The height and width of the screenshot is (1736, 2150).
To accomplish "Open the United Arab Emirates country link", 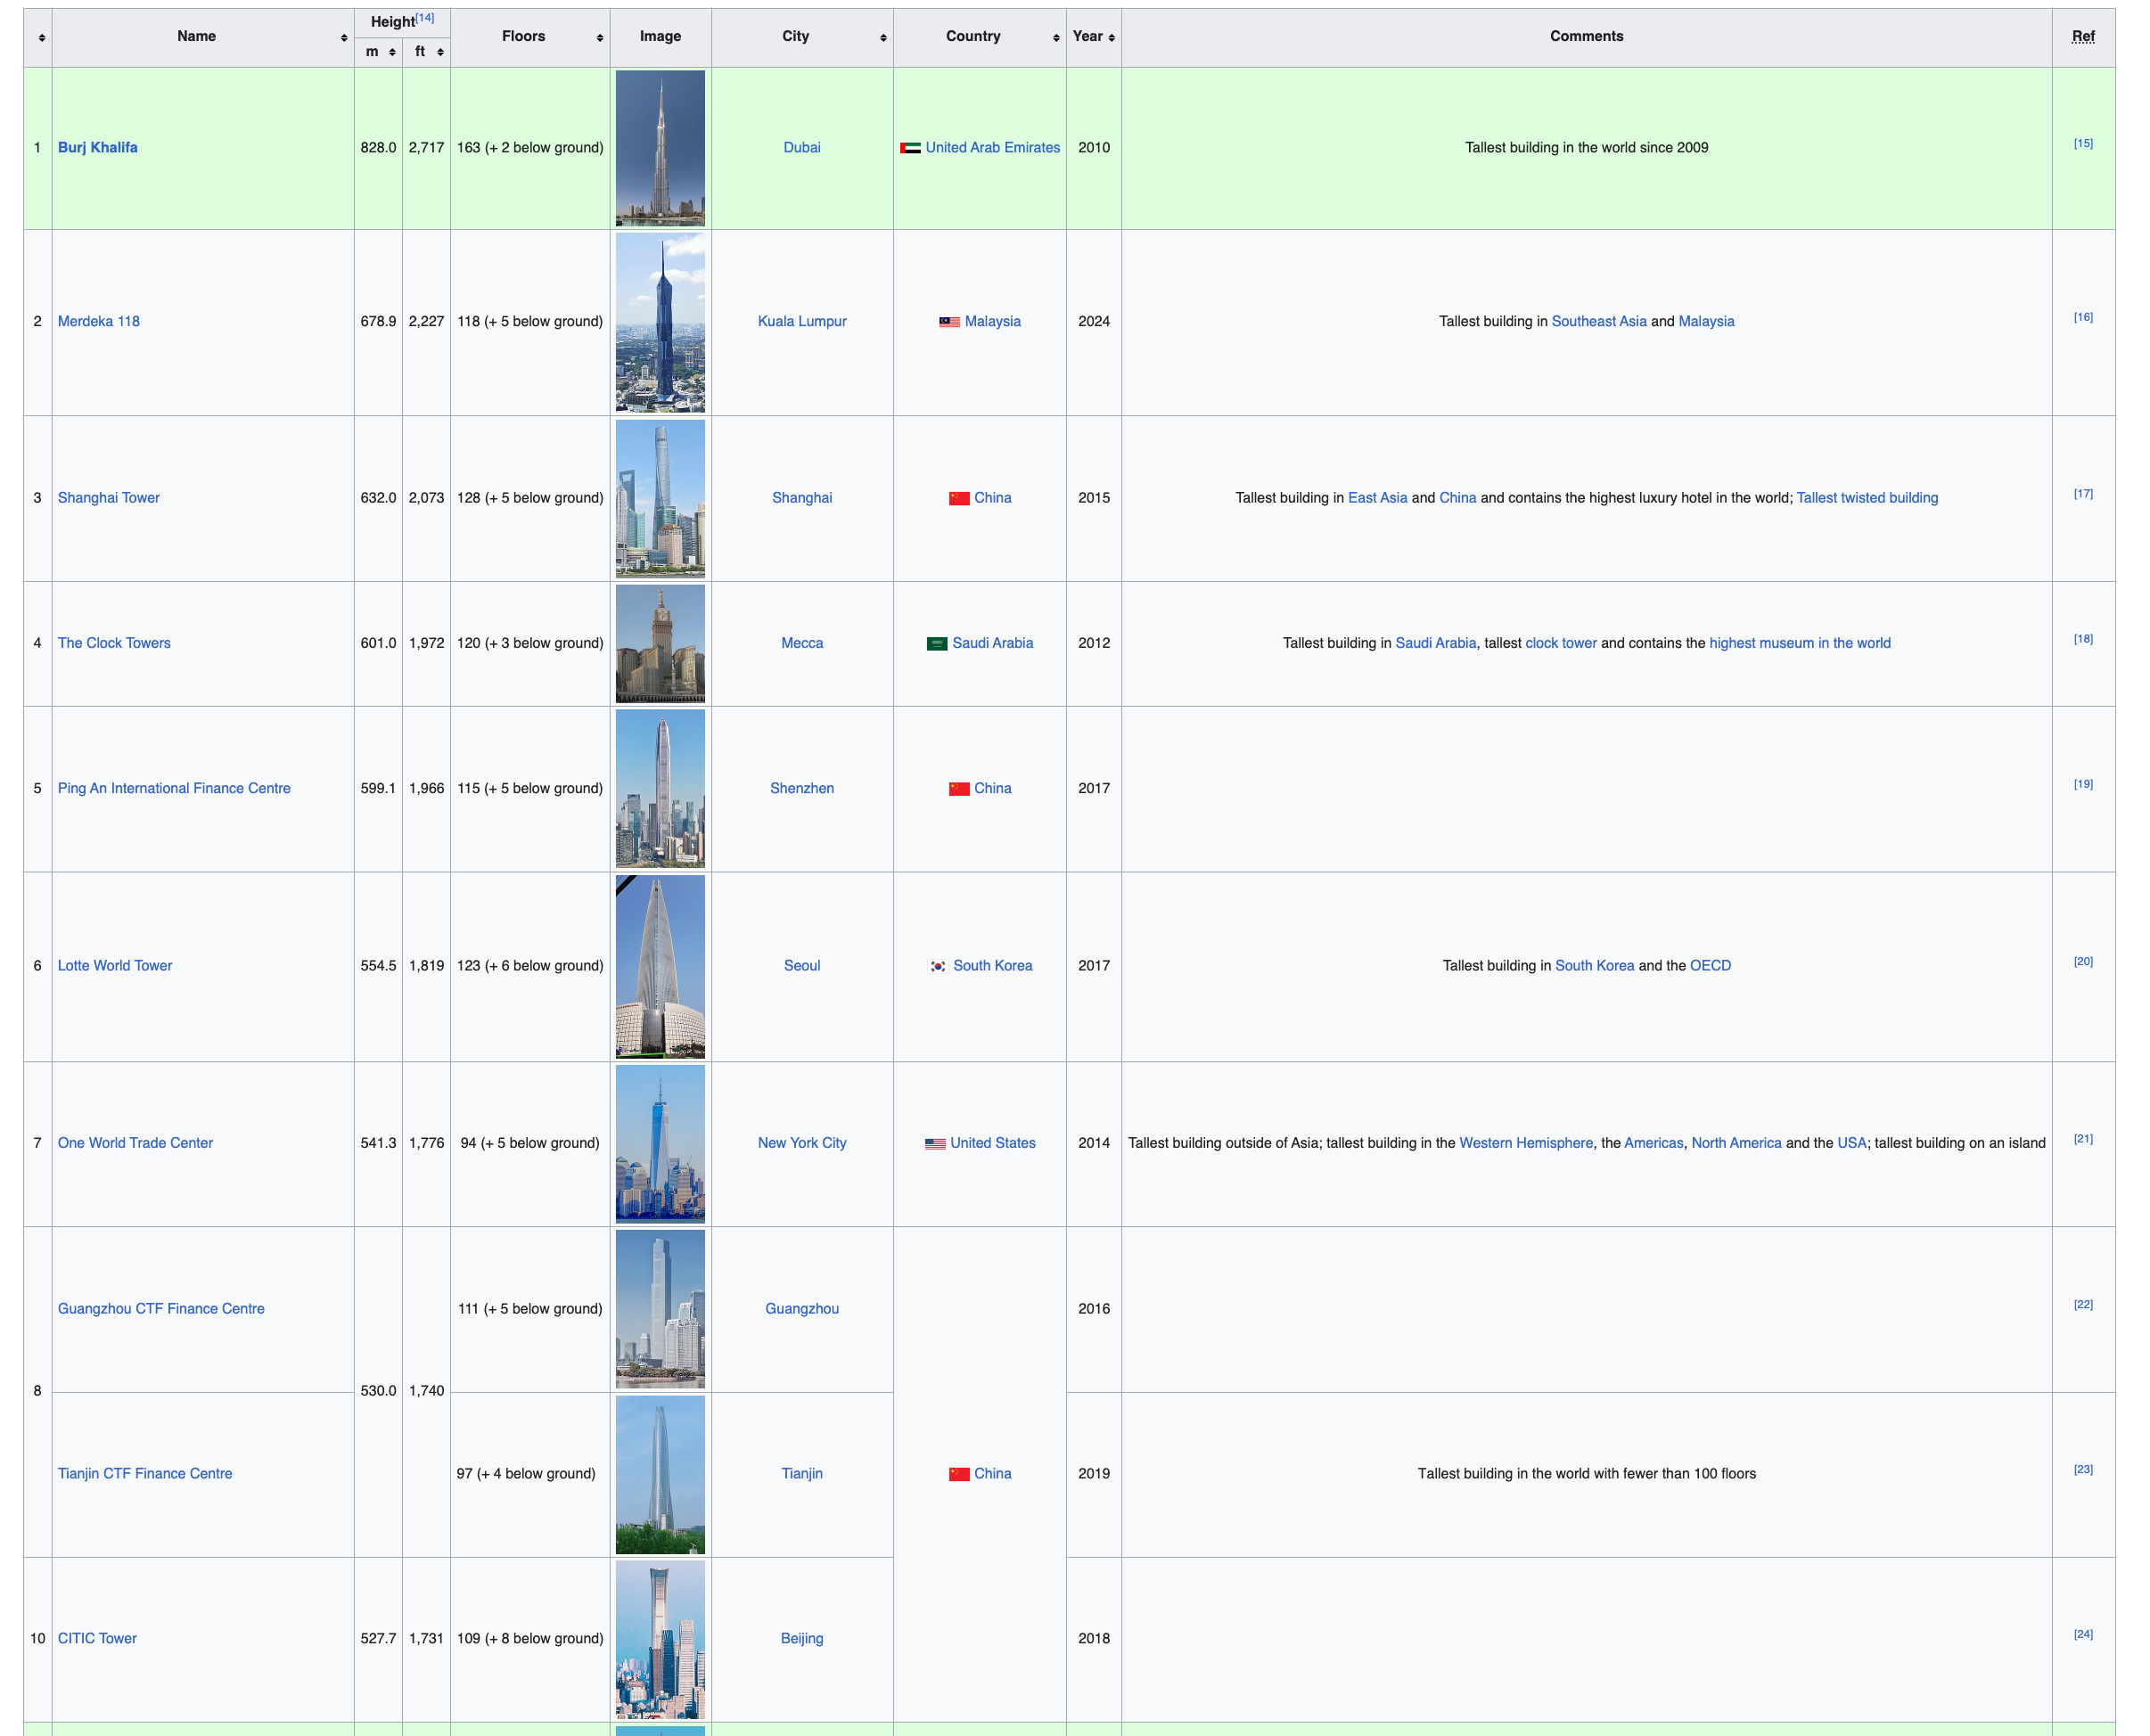I will click(x=993, y=147).
